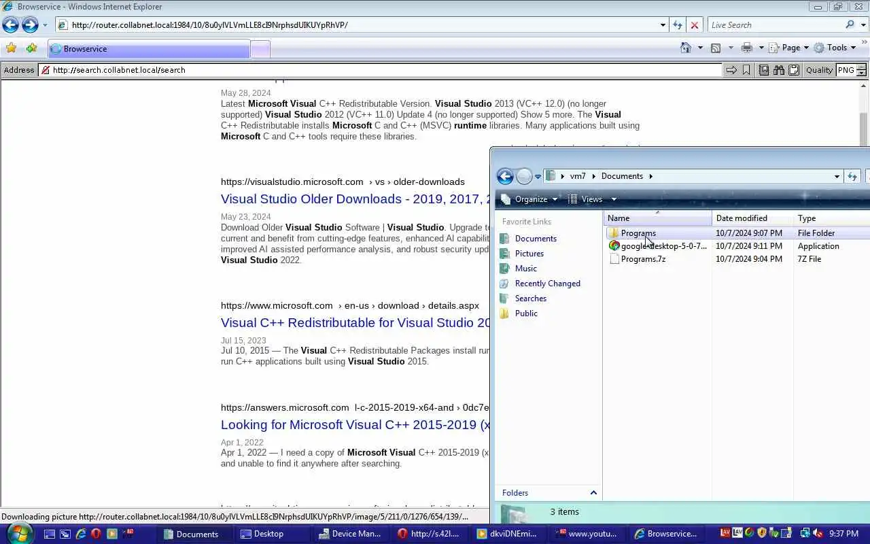
Task: Click the Browservice Address input field
Action: [x=380, y=70]
